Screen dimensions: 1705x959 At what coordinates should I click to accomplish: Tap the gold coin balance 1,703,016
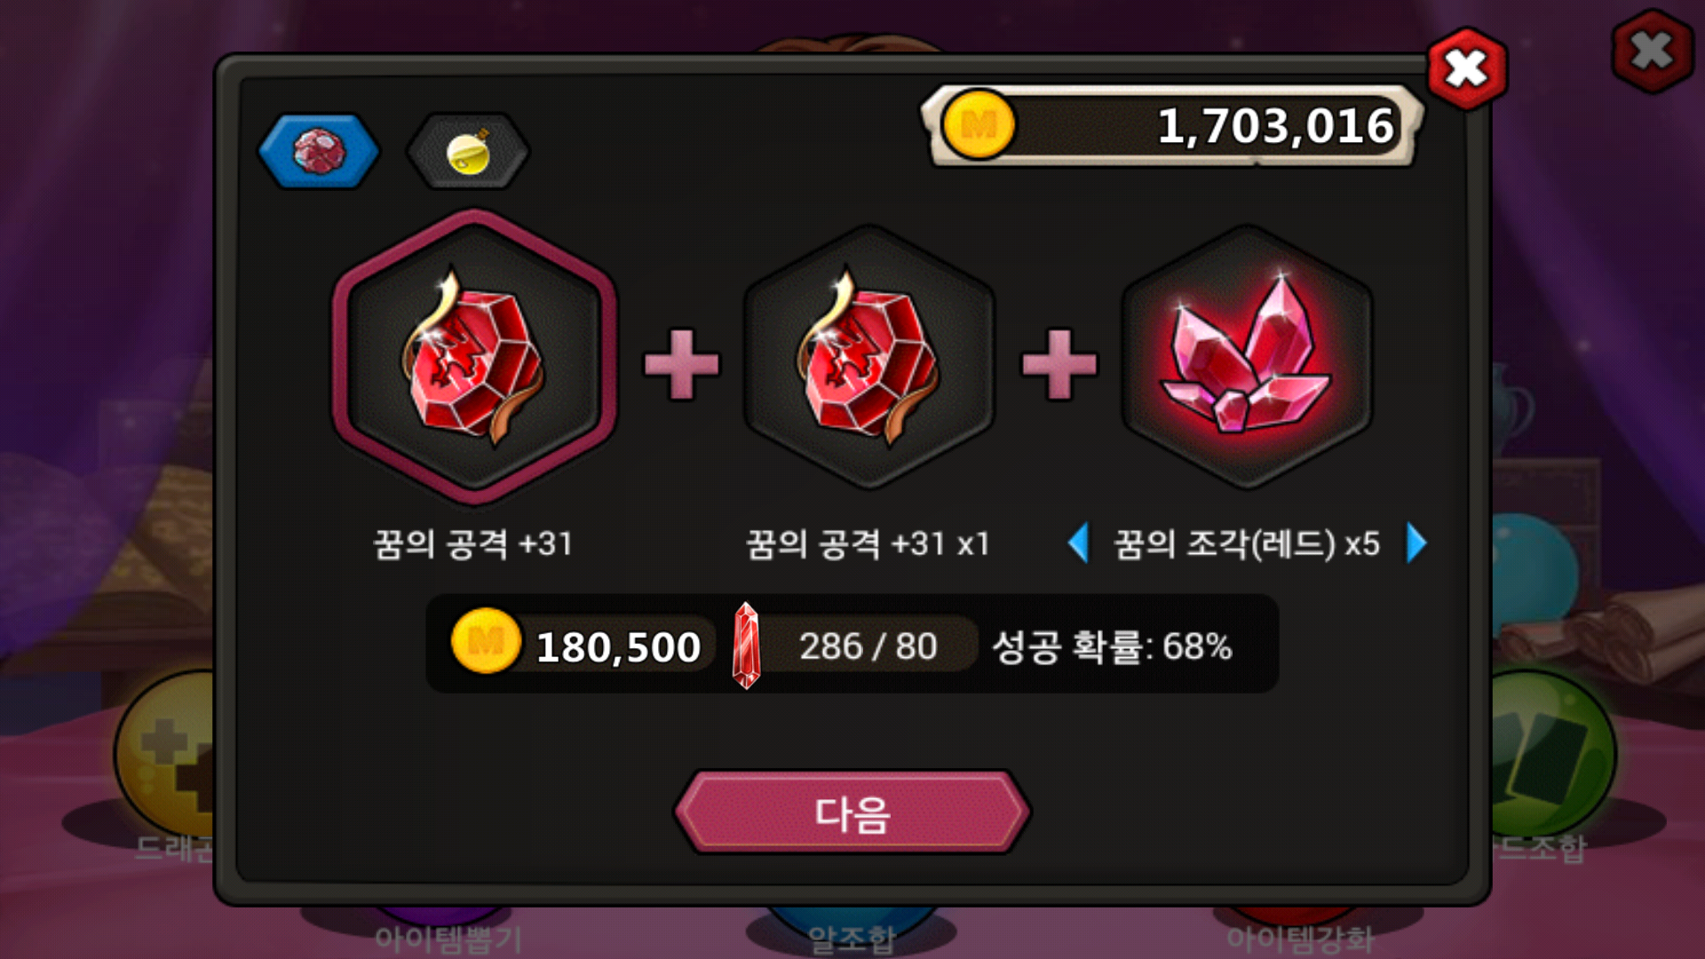(x=1172, y=126)
